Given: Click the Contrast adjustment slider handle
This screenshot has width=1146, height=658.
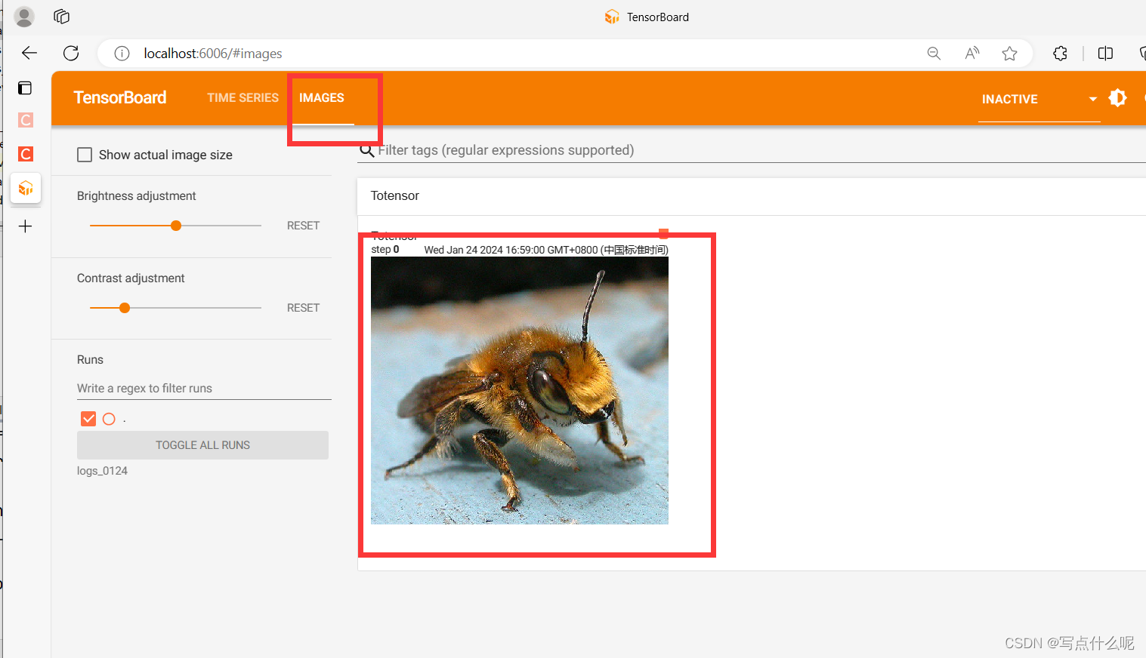Looking at the screenshot, I should coord(123,308).
